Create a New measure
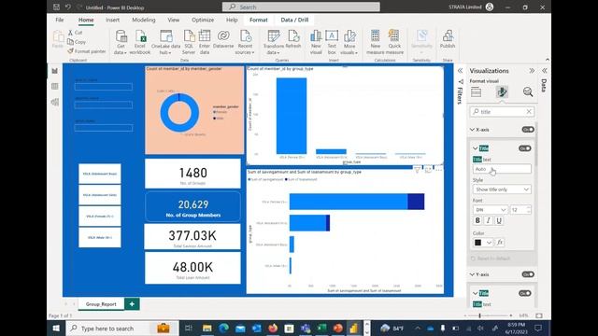 point(376,42)
